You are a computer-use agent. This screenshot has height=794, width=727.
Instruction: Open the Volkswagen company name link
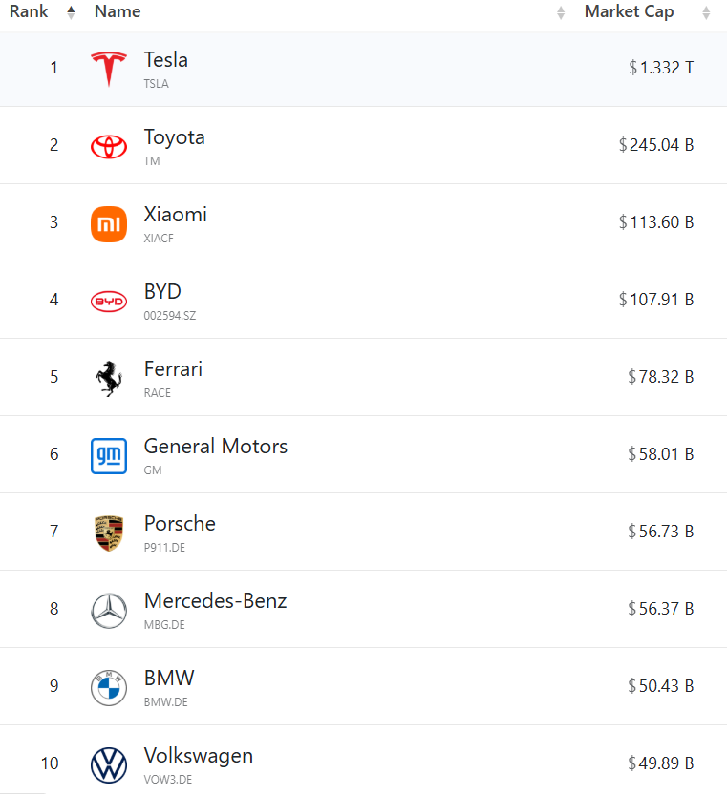coord(198,756)
